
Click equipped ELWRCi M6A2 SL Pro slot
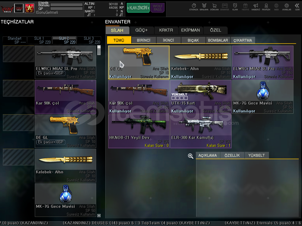(x=65, y=62)
